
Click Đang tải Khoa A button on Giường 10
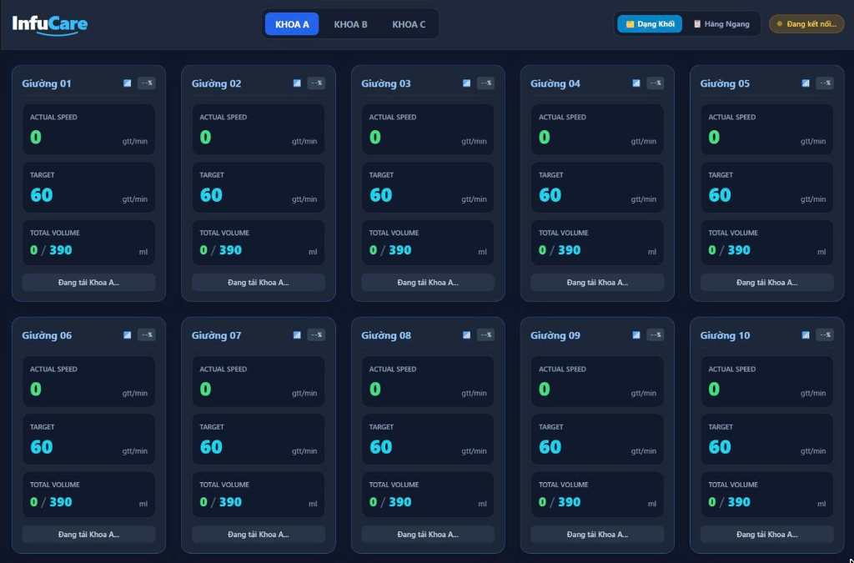pos(767,535)
